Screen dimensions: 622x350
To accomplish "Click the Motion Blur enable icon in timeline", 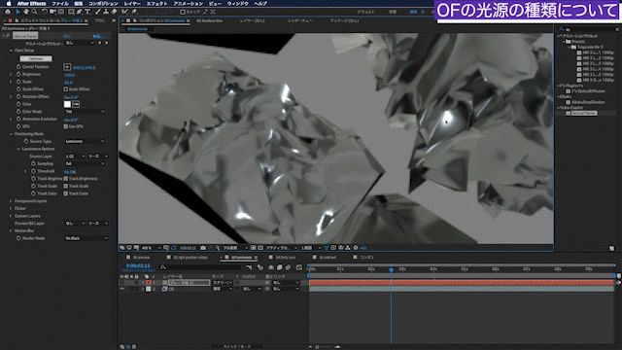I will click(289, 267).
